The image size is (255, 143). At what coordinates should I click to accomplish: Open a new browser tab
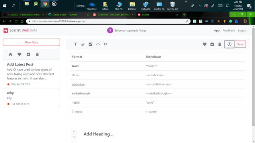coord(184,15)
